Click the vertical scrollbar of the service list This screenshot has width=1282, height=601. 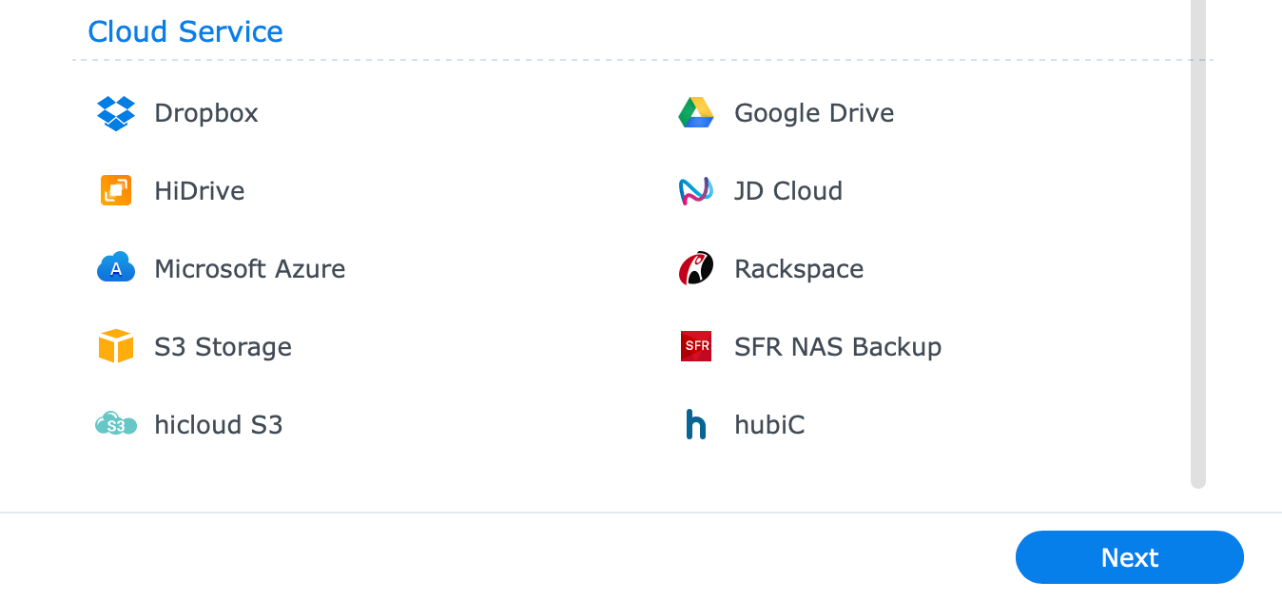[x=1198, y=243]
